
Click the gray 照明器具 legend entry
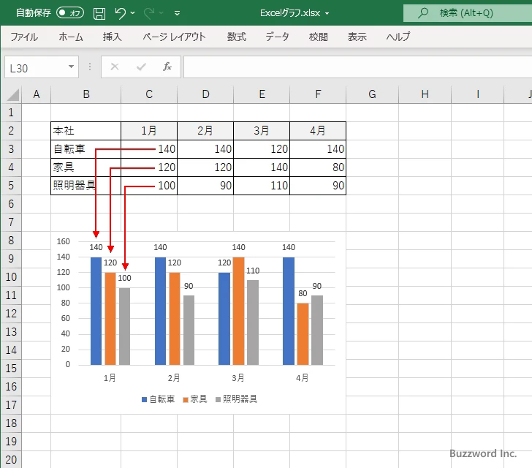click(237, 399)
